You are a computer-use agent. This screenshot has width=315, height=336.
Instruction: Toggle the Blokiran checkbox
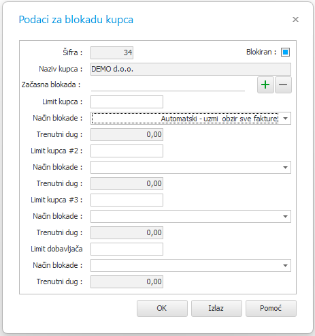point(285,52)
